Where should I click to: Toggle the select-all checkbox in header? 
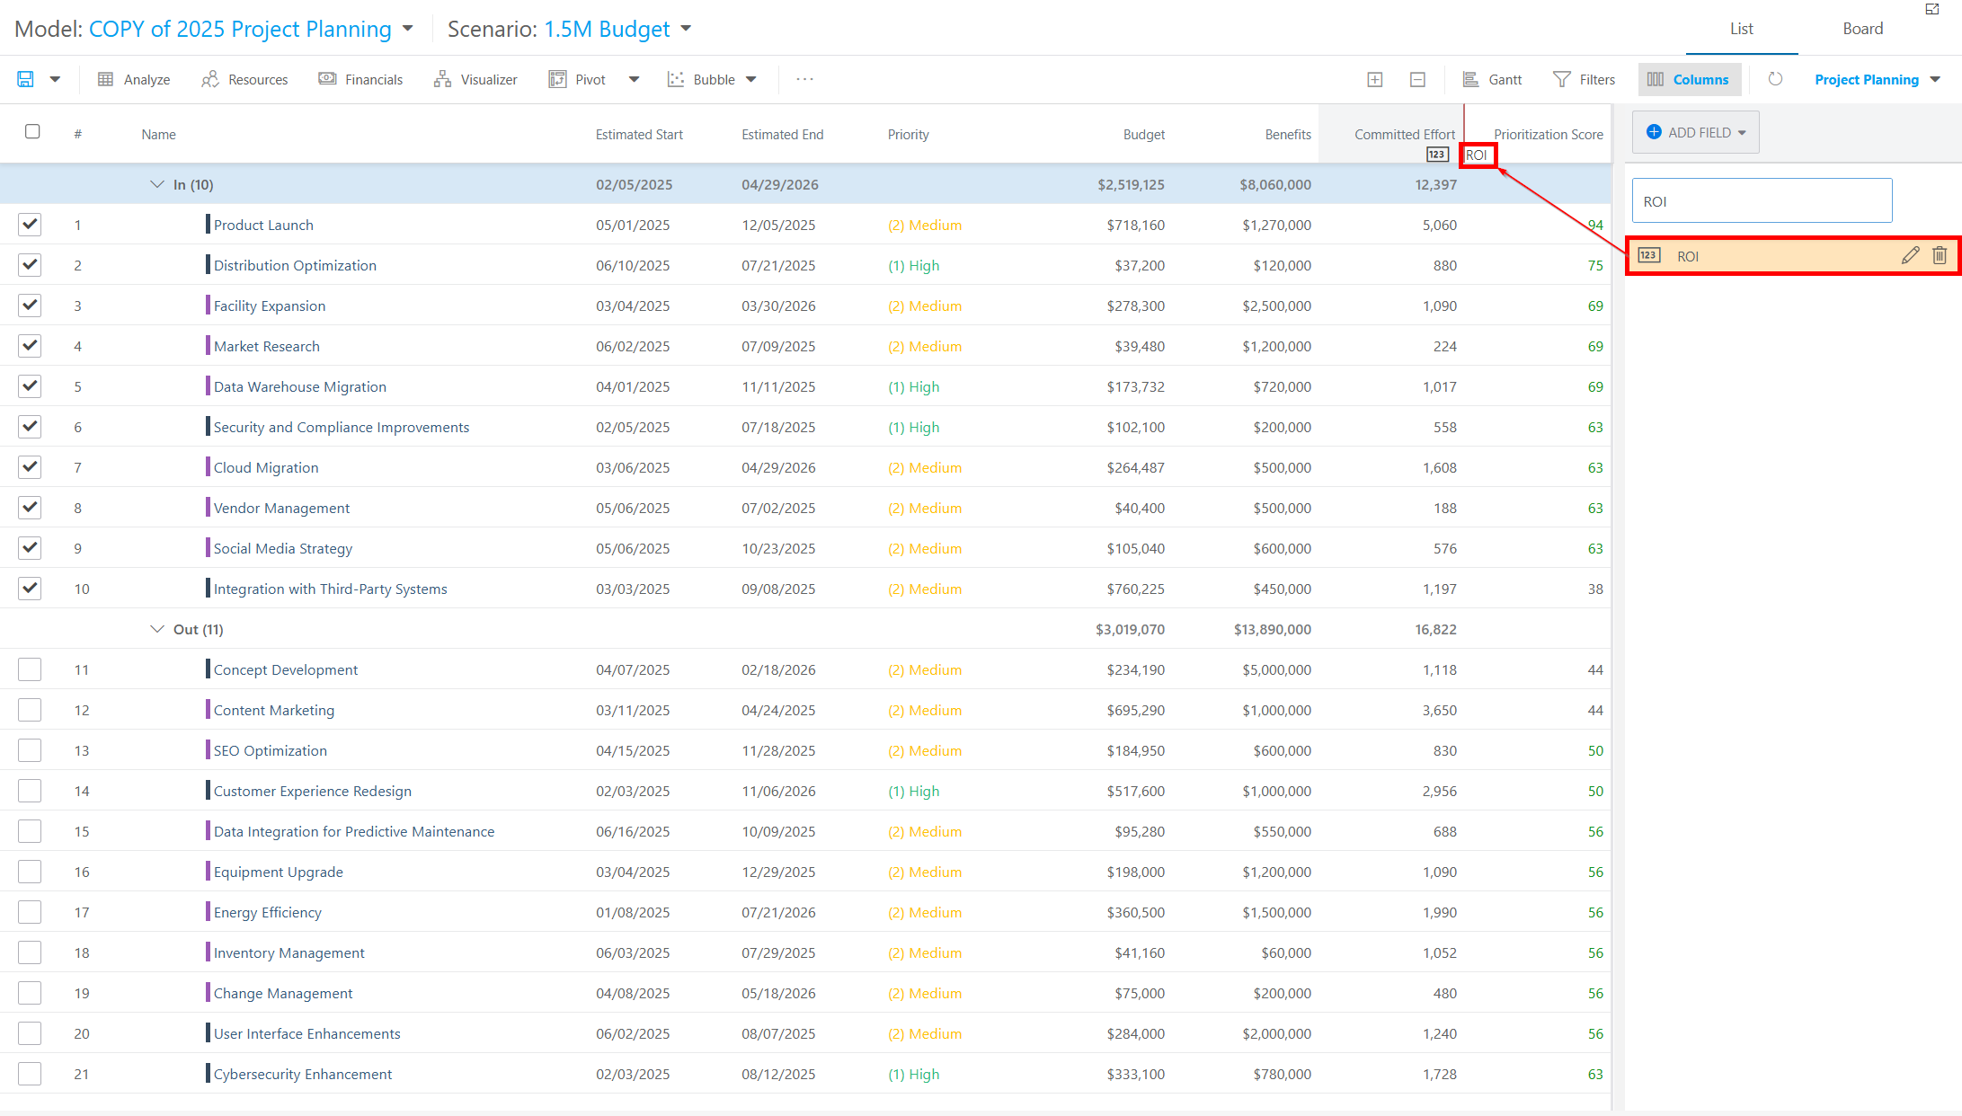pos(32,131)
